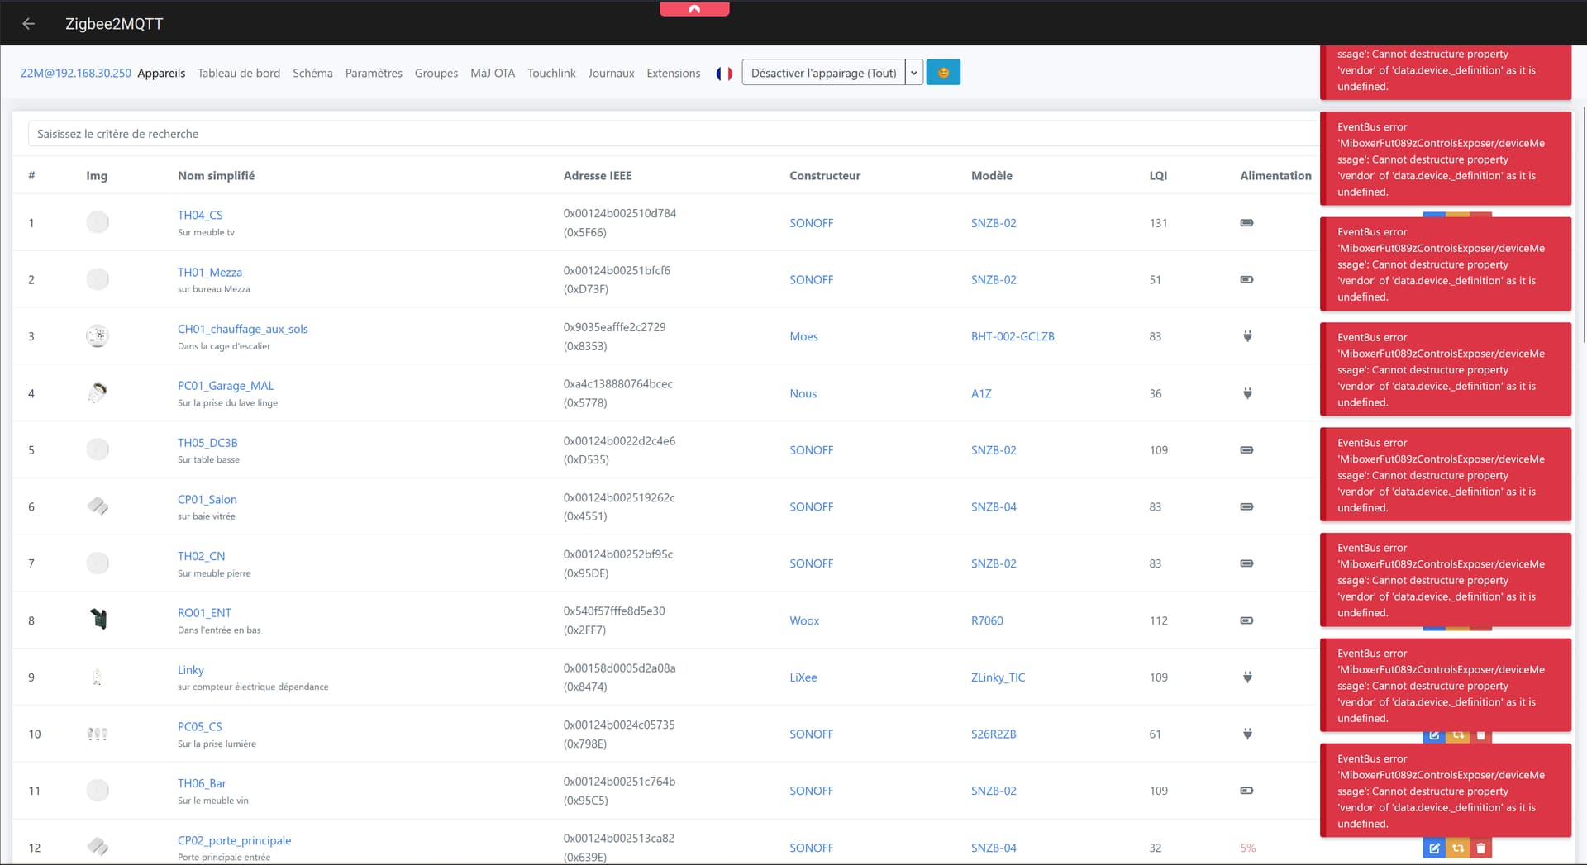The image size is (1587, 865).
Task: Switch to the Journaux tab
Action: (611, 73)
